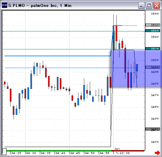Select the 3525 teal price label
This screenshot has width=162, height=157.
[x=153, y=31]
